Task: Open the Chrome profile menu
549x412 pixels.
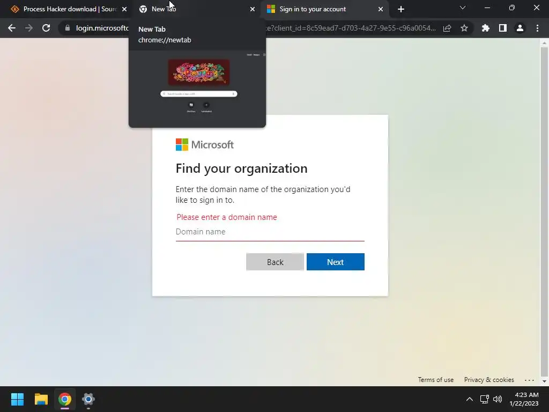Action: click(520, 28)
